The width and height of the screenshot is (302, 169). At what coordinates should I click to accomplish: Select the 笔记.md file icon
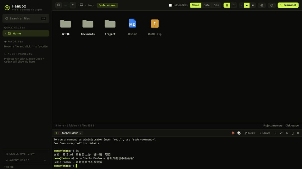coord(132,23)
